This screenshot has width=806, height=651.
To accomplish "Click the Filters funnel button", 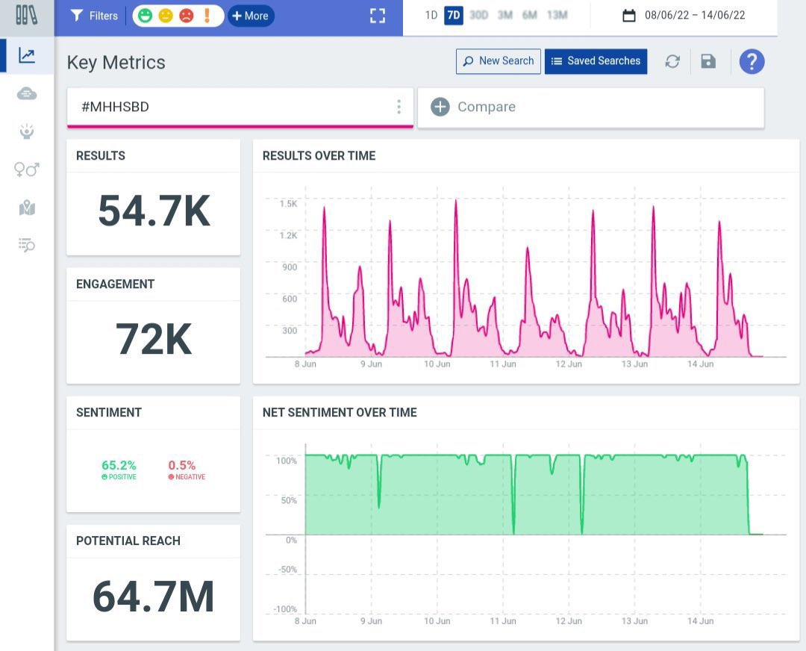I will [94, 16].
